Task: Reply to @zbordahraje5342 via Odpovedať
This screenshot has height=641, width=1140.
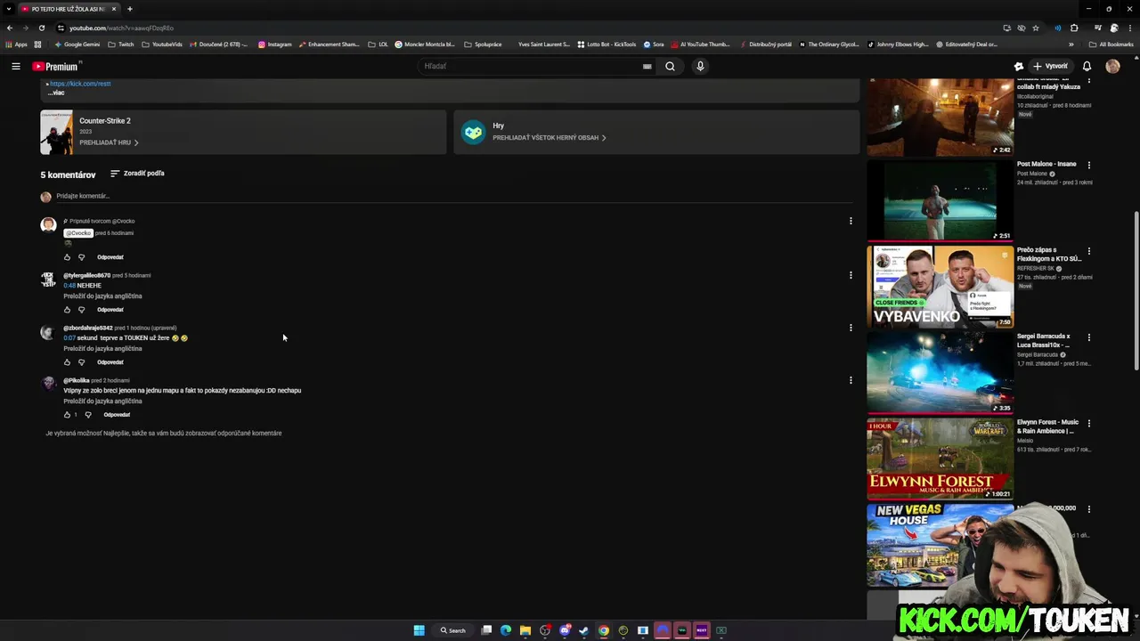Action: pos(110,362)
